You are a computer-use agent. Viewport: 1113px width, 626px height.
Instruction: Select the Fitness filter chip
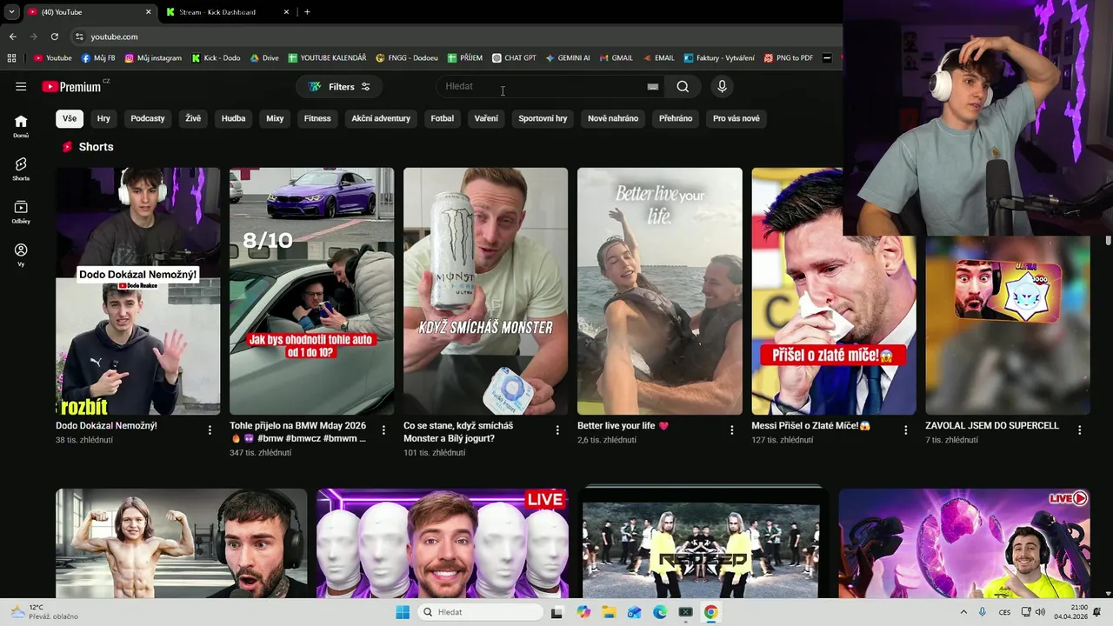pyautogui.click(x=317, y=118)
